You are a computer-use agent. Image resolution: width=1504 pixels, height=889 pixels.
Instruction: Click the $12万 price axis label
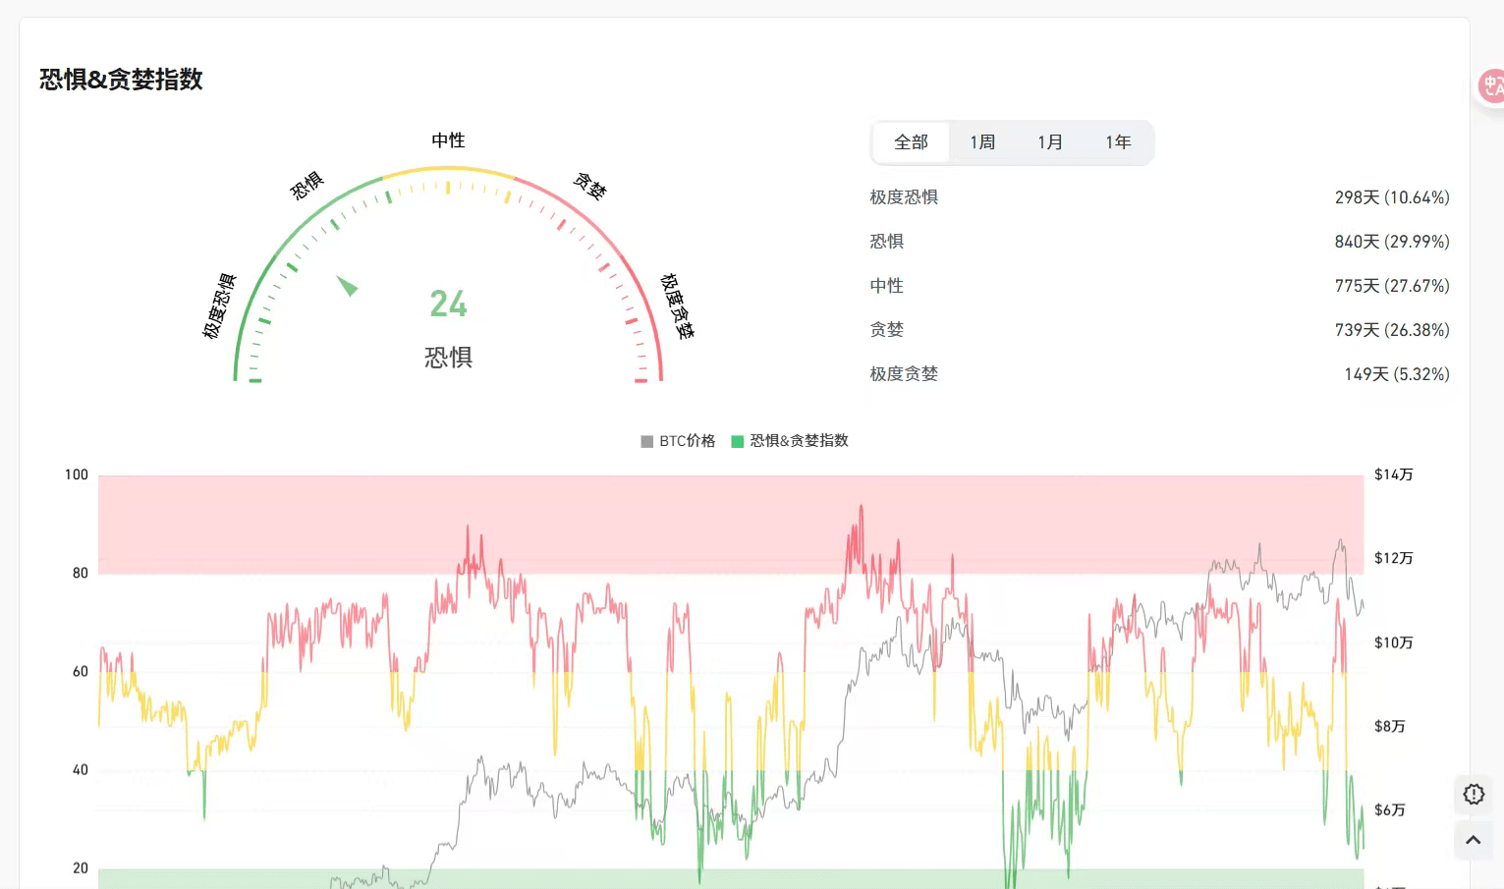click(1393, 558)
